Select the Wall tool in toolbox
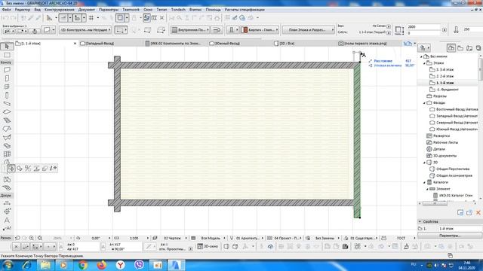Screen dimensions: 483x271 (x=7, y=70)
